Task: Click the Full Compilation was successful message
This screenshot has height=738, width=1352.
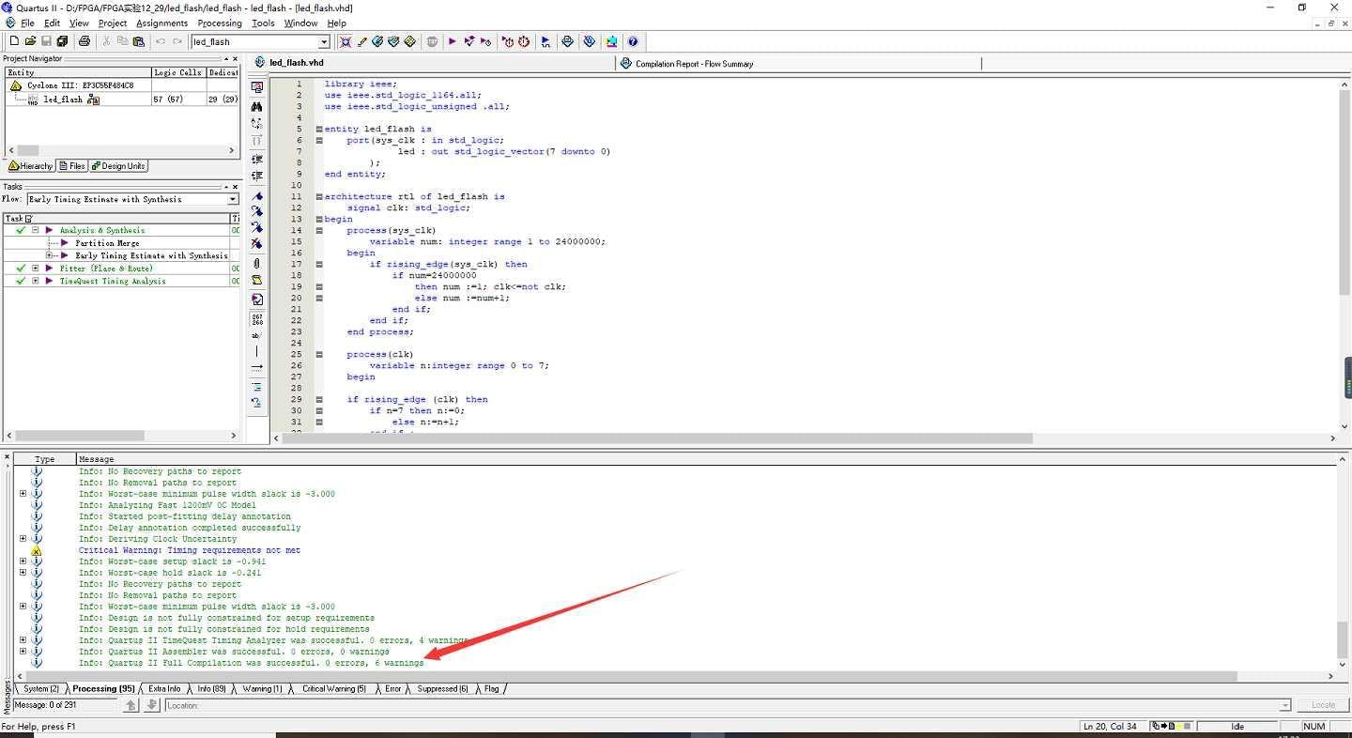Action: (251, 663)
